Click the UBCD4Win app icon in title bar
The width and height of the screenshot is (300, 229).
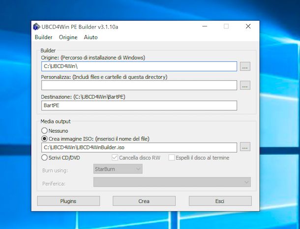click(x=36, y=27)
